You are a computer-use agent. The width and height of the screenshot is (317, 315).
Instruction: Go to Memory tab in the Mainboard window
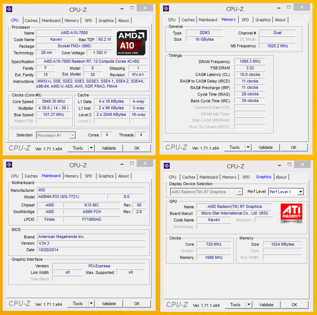tap(72, 176)
